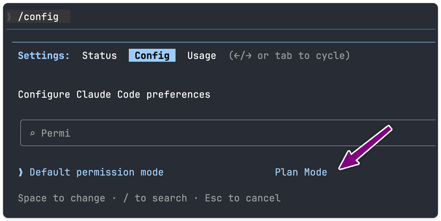Click the "Settings:" label
Viewport: 441px width, 221px height.
pos(44,56)
